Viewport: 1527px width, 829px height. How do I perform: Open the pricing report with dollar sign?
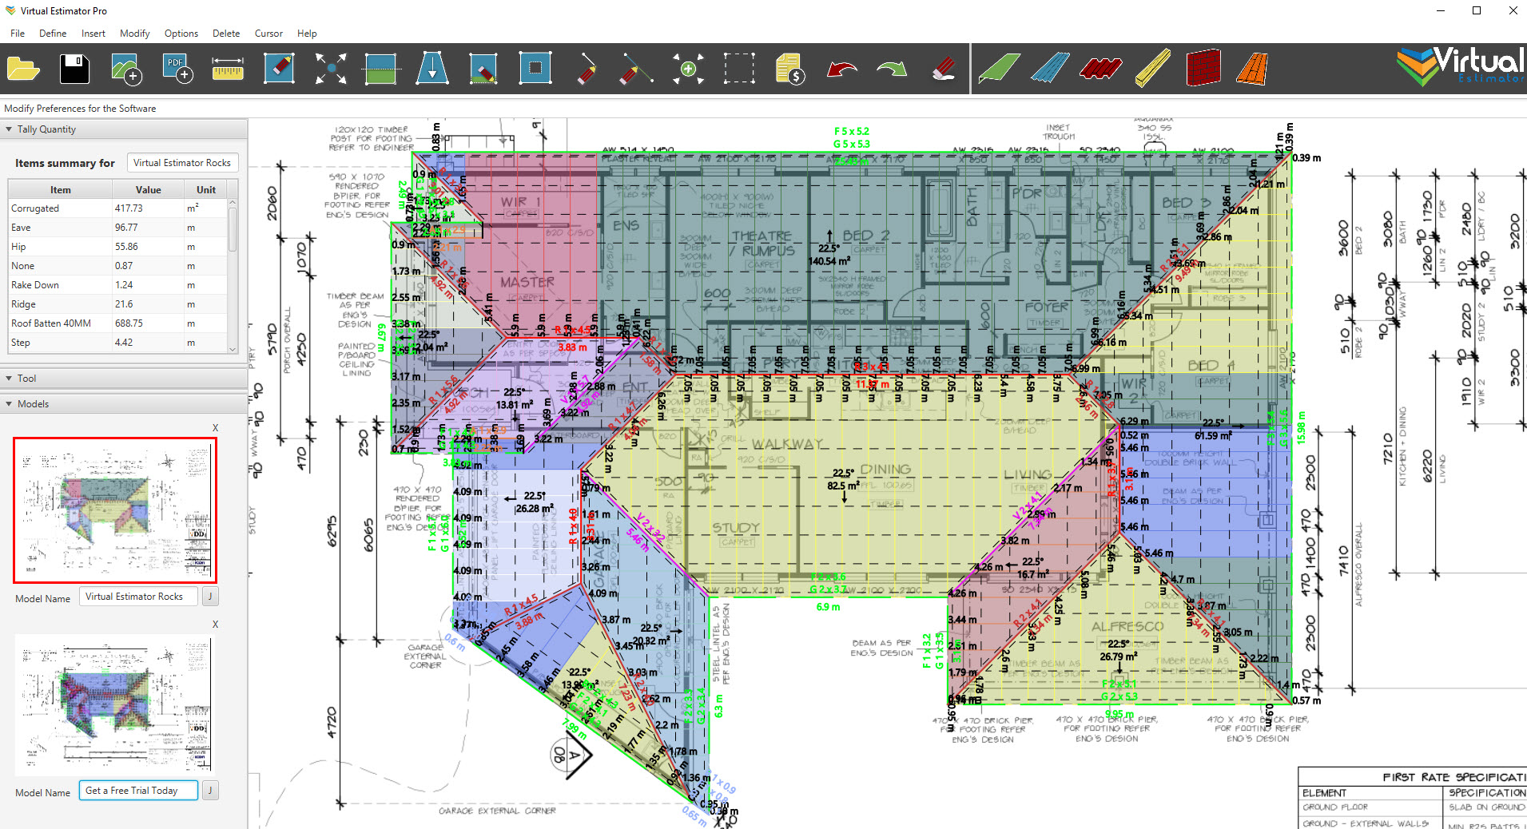[789, 69]
